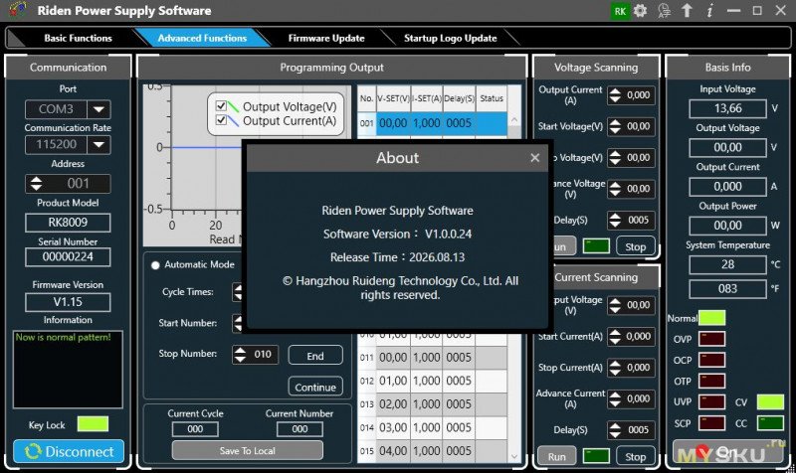
Task: Click the table's vertical scrollbar down arrow
Action: (514, 456)
